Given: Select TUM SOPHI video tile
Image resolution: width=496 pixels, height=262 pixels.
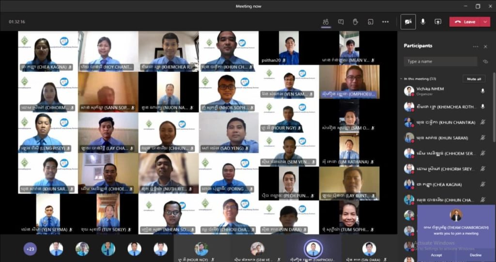Looking at the screenshot, I should pyautogui.click(x=349, y=217).
